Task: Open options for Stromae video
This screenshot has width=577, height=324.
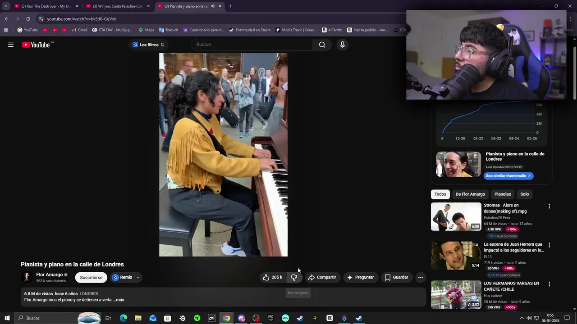Action: point(549,206)
